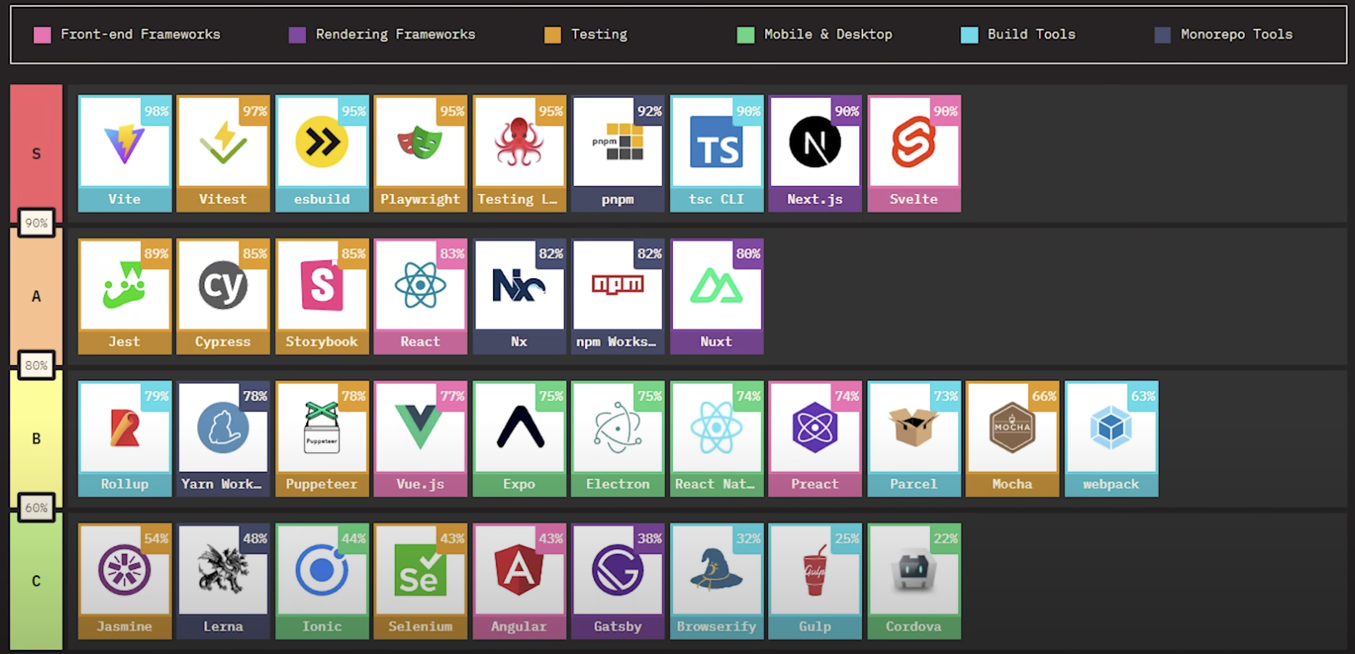Click the "Build Tools" legend text
Image resolution: width=1355 pixels, height=654 pixels.
[1031, 35]
